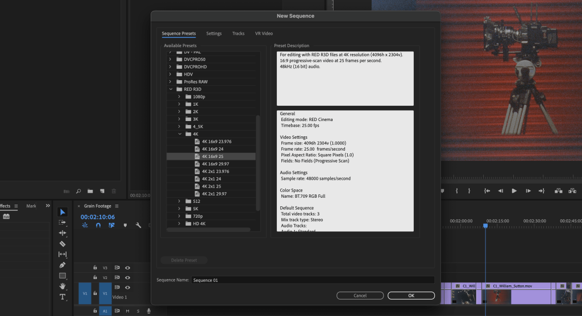Select the Hand tool
The height and width of the screenshot is (316, 582).
(x=63, y=286)
